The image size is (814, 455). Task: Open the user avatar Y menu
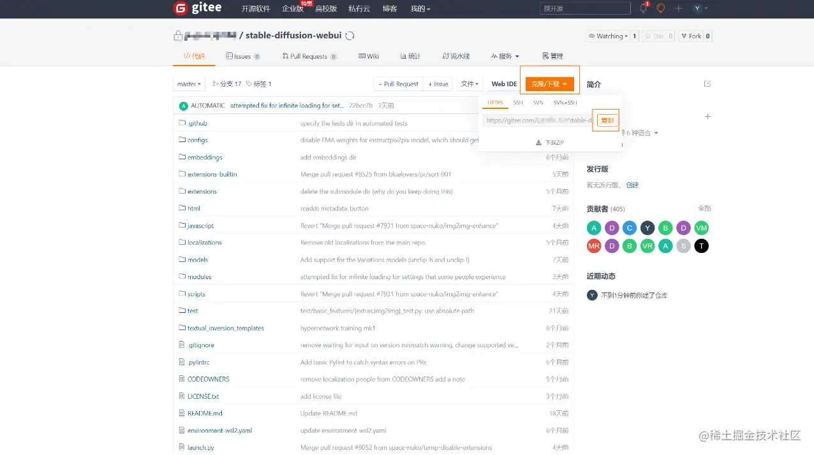pos(700,8)
